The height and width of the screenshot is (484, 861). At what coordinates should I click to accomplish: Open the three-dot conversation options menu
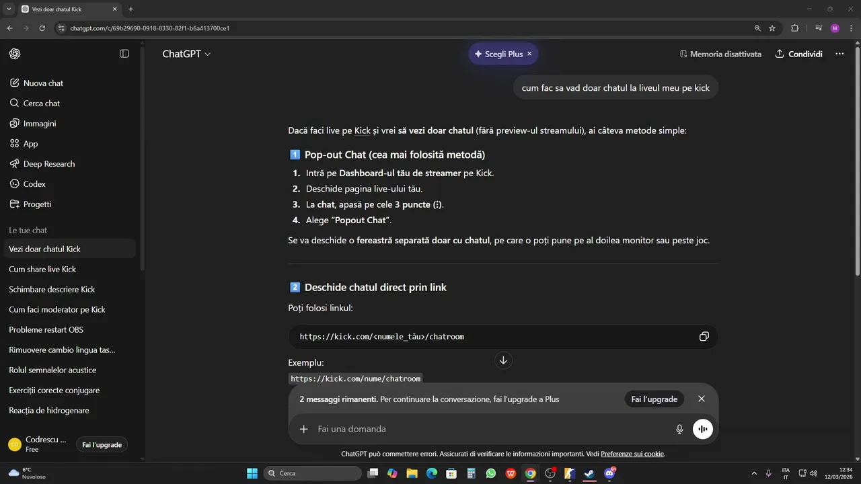click(839, 54)
